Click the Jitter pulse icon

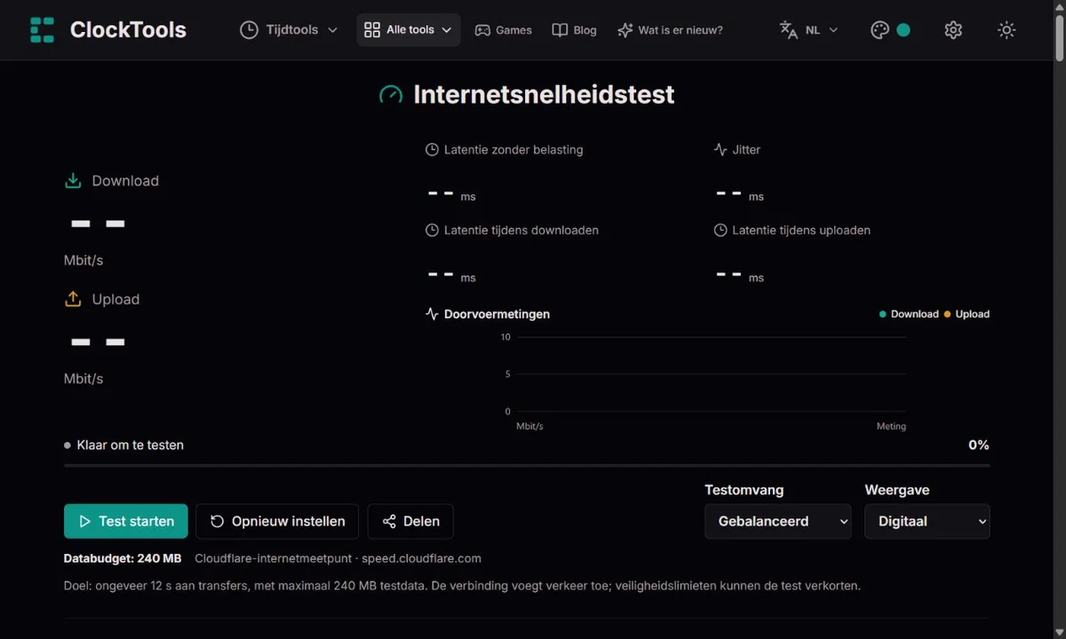(x=720, y=150)
